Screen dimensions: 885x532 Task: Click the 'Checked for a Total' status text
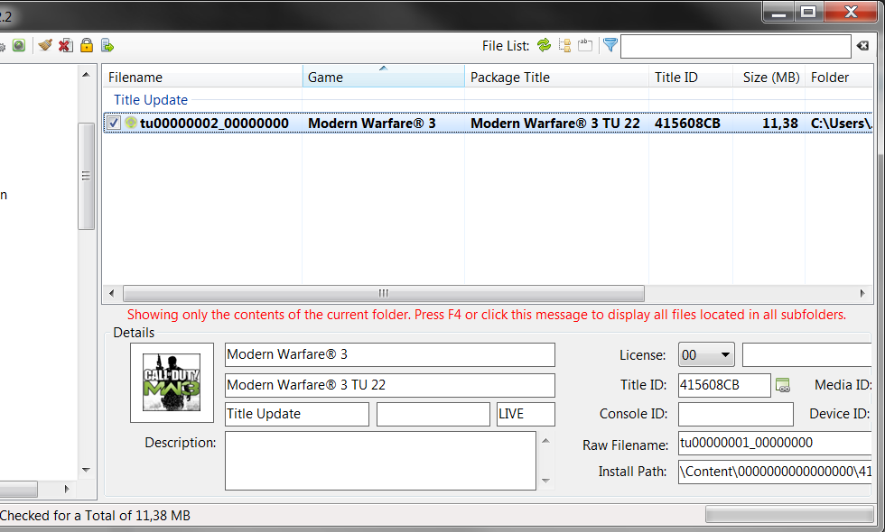pos(96,515)
